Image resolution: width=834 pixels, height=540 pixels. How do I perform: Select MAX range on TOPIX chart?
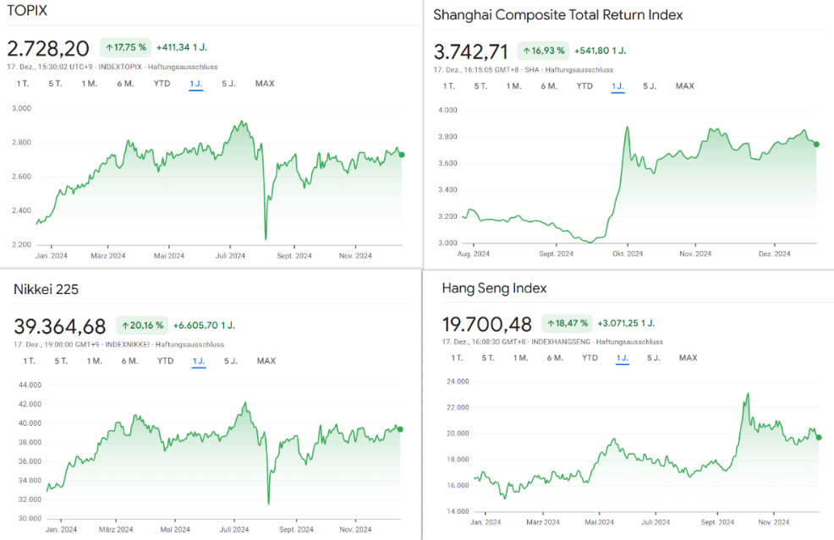click(x=265, y=84)
